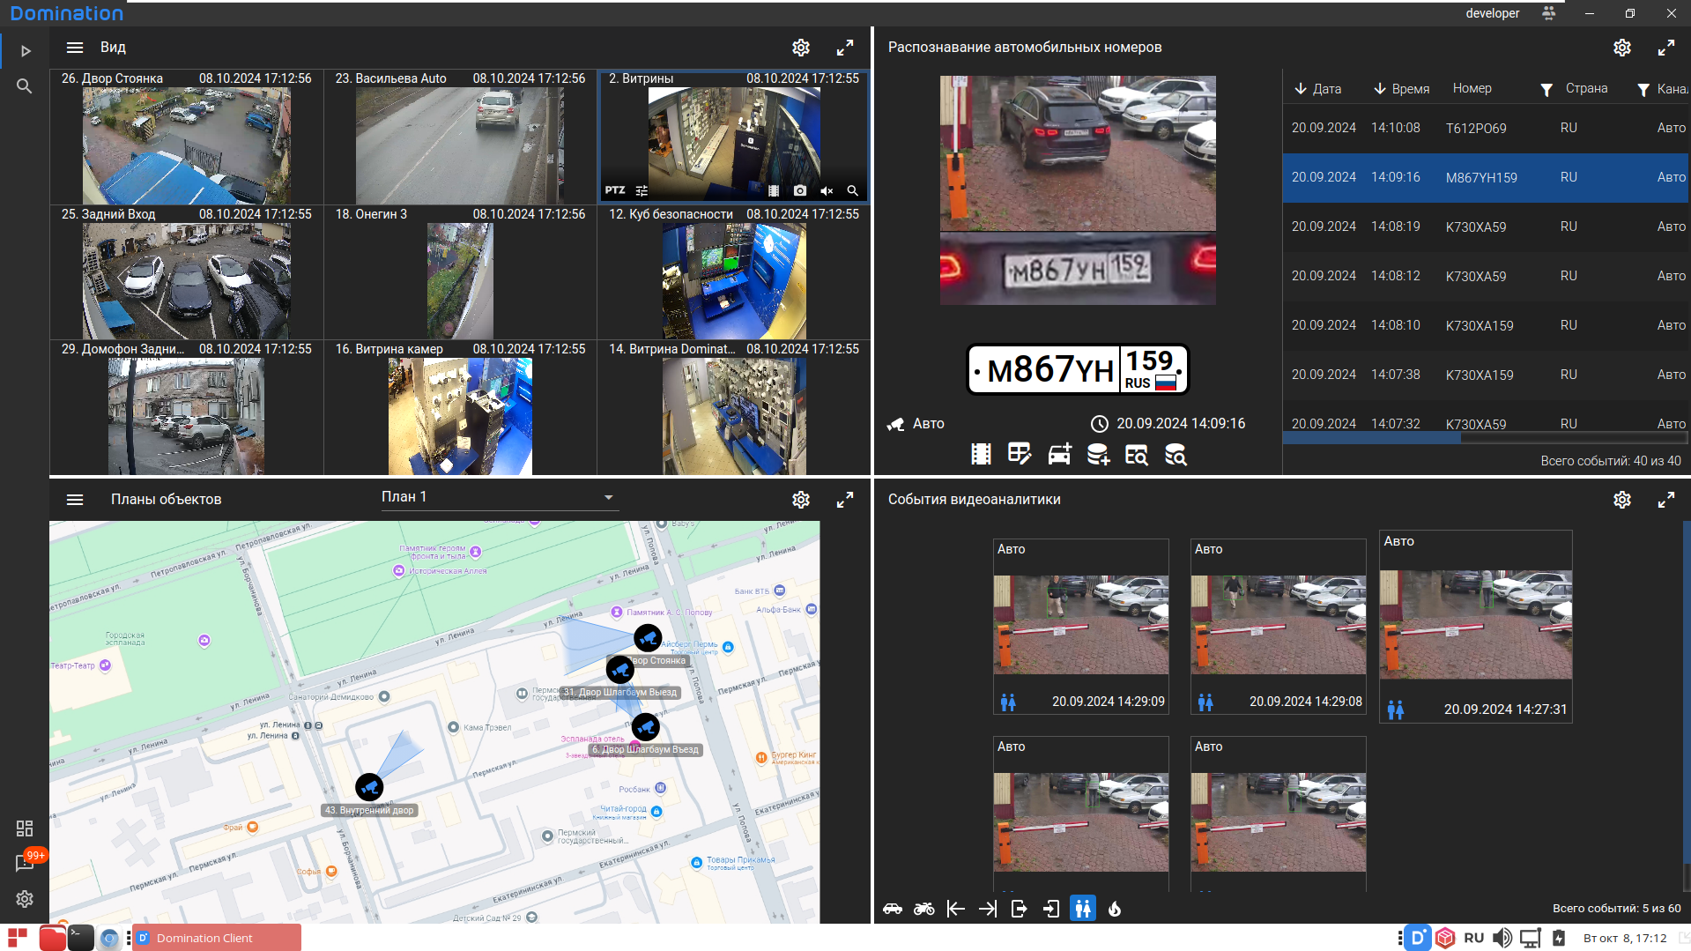1691x951 pixels.
Task: Open Планы объектов hamburger menu
Action: point(75,500)
